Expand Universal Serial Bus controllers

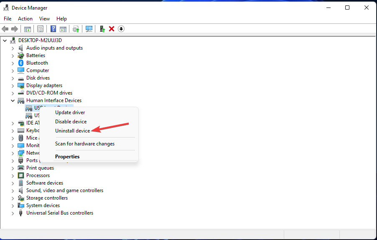click(13, 212)
